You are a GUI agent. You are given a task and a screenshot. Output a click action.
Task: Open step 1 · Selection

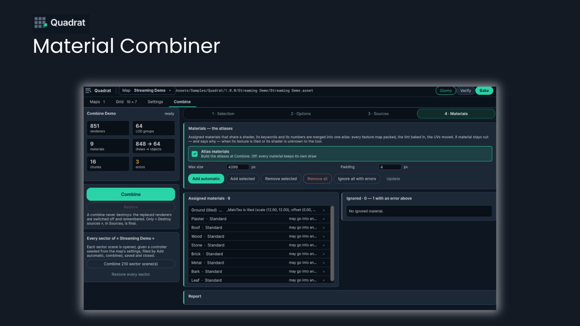pyautogui.click(x=223, y=113)
